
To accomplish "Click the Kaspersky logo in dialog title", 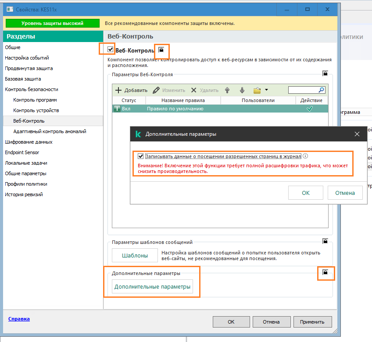I will [x=138, y=134].
